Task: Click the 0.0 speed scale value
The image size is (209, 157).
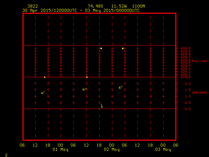Action: 187,109
